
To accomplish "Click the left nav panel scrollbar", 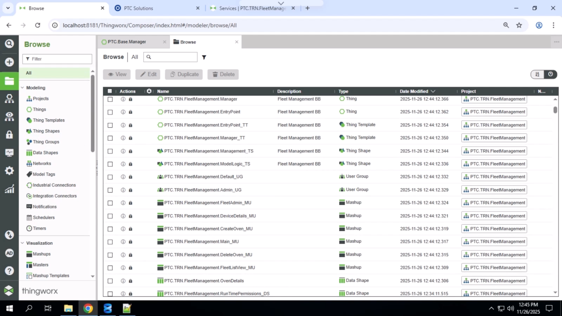I will tap(92, 114).
